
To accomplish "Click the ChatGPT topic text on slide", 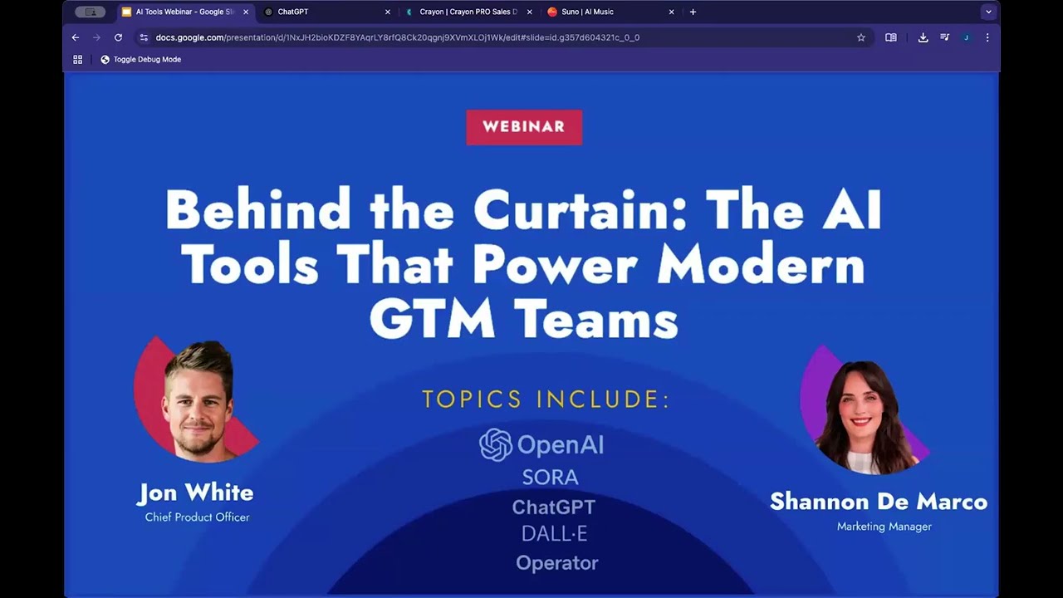I will click(x=554, y=507).
